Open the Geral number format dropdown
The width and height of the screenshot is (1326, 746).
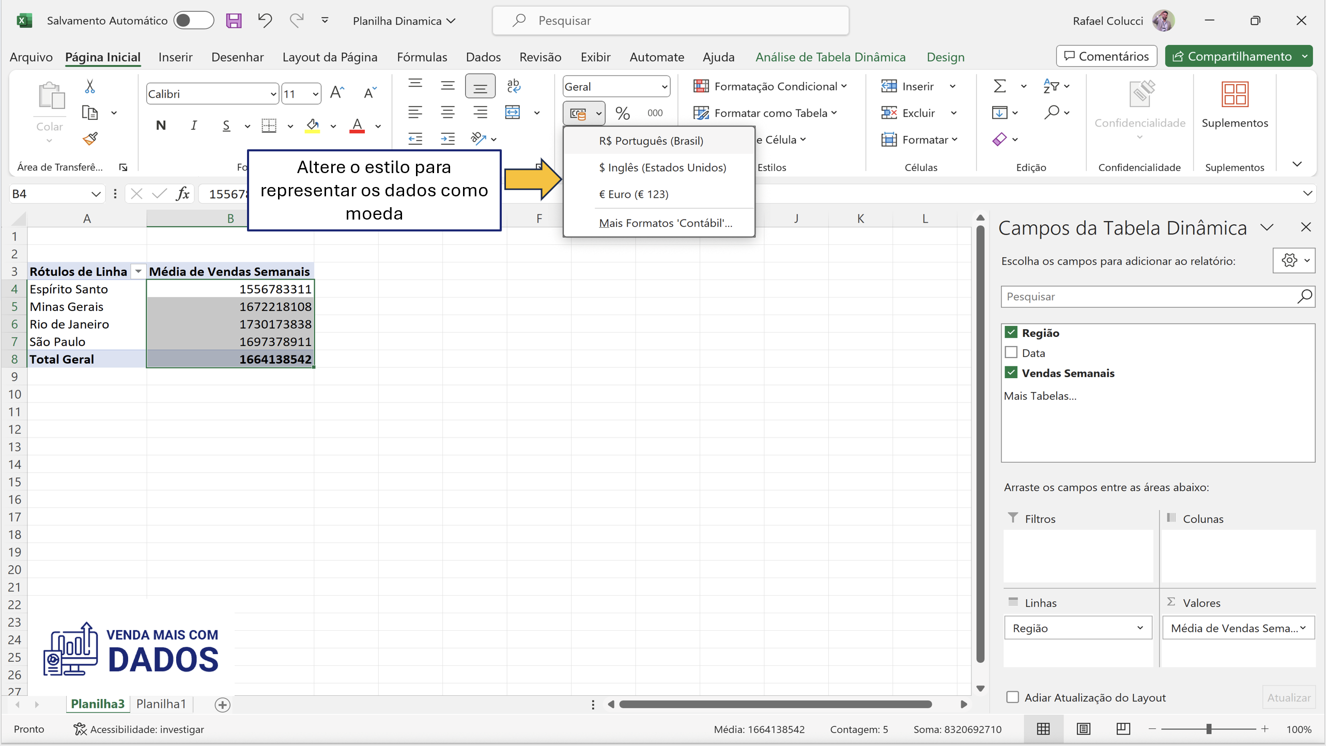coord(665,86)
